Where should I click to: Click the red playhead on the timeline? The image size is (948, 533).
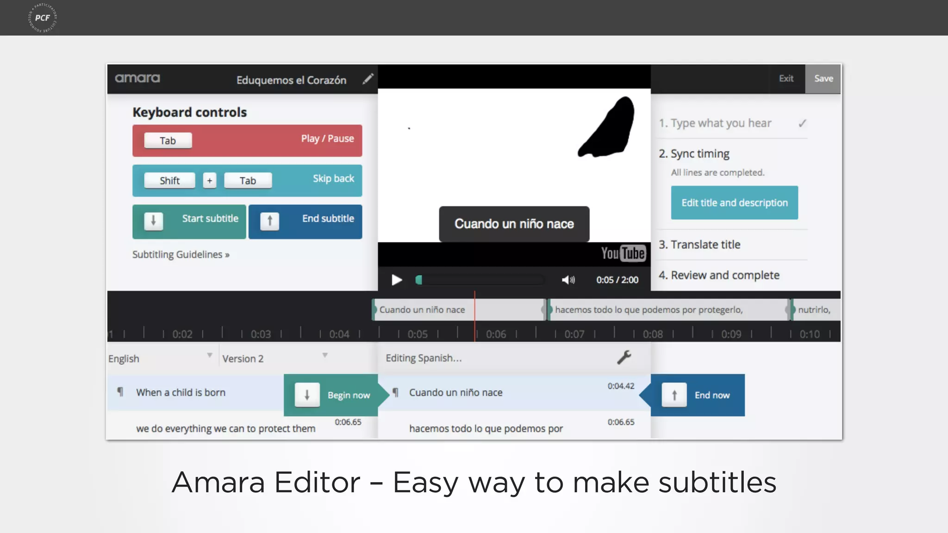click(474, 317)
